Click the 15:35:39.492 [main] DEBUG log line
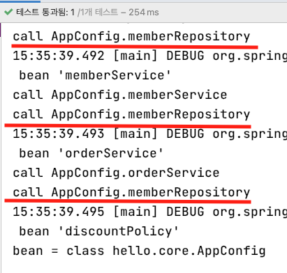The height and width of the screenshot is (273, 287). coord(150,56)
